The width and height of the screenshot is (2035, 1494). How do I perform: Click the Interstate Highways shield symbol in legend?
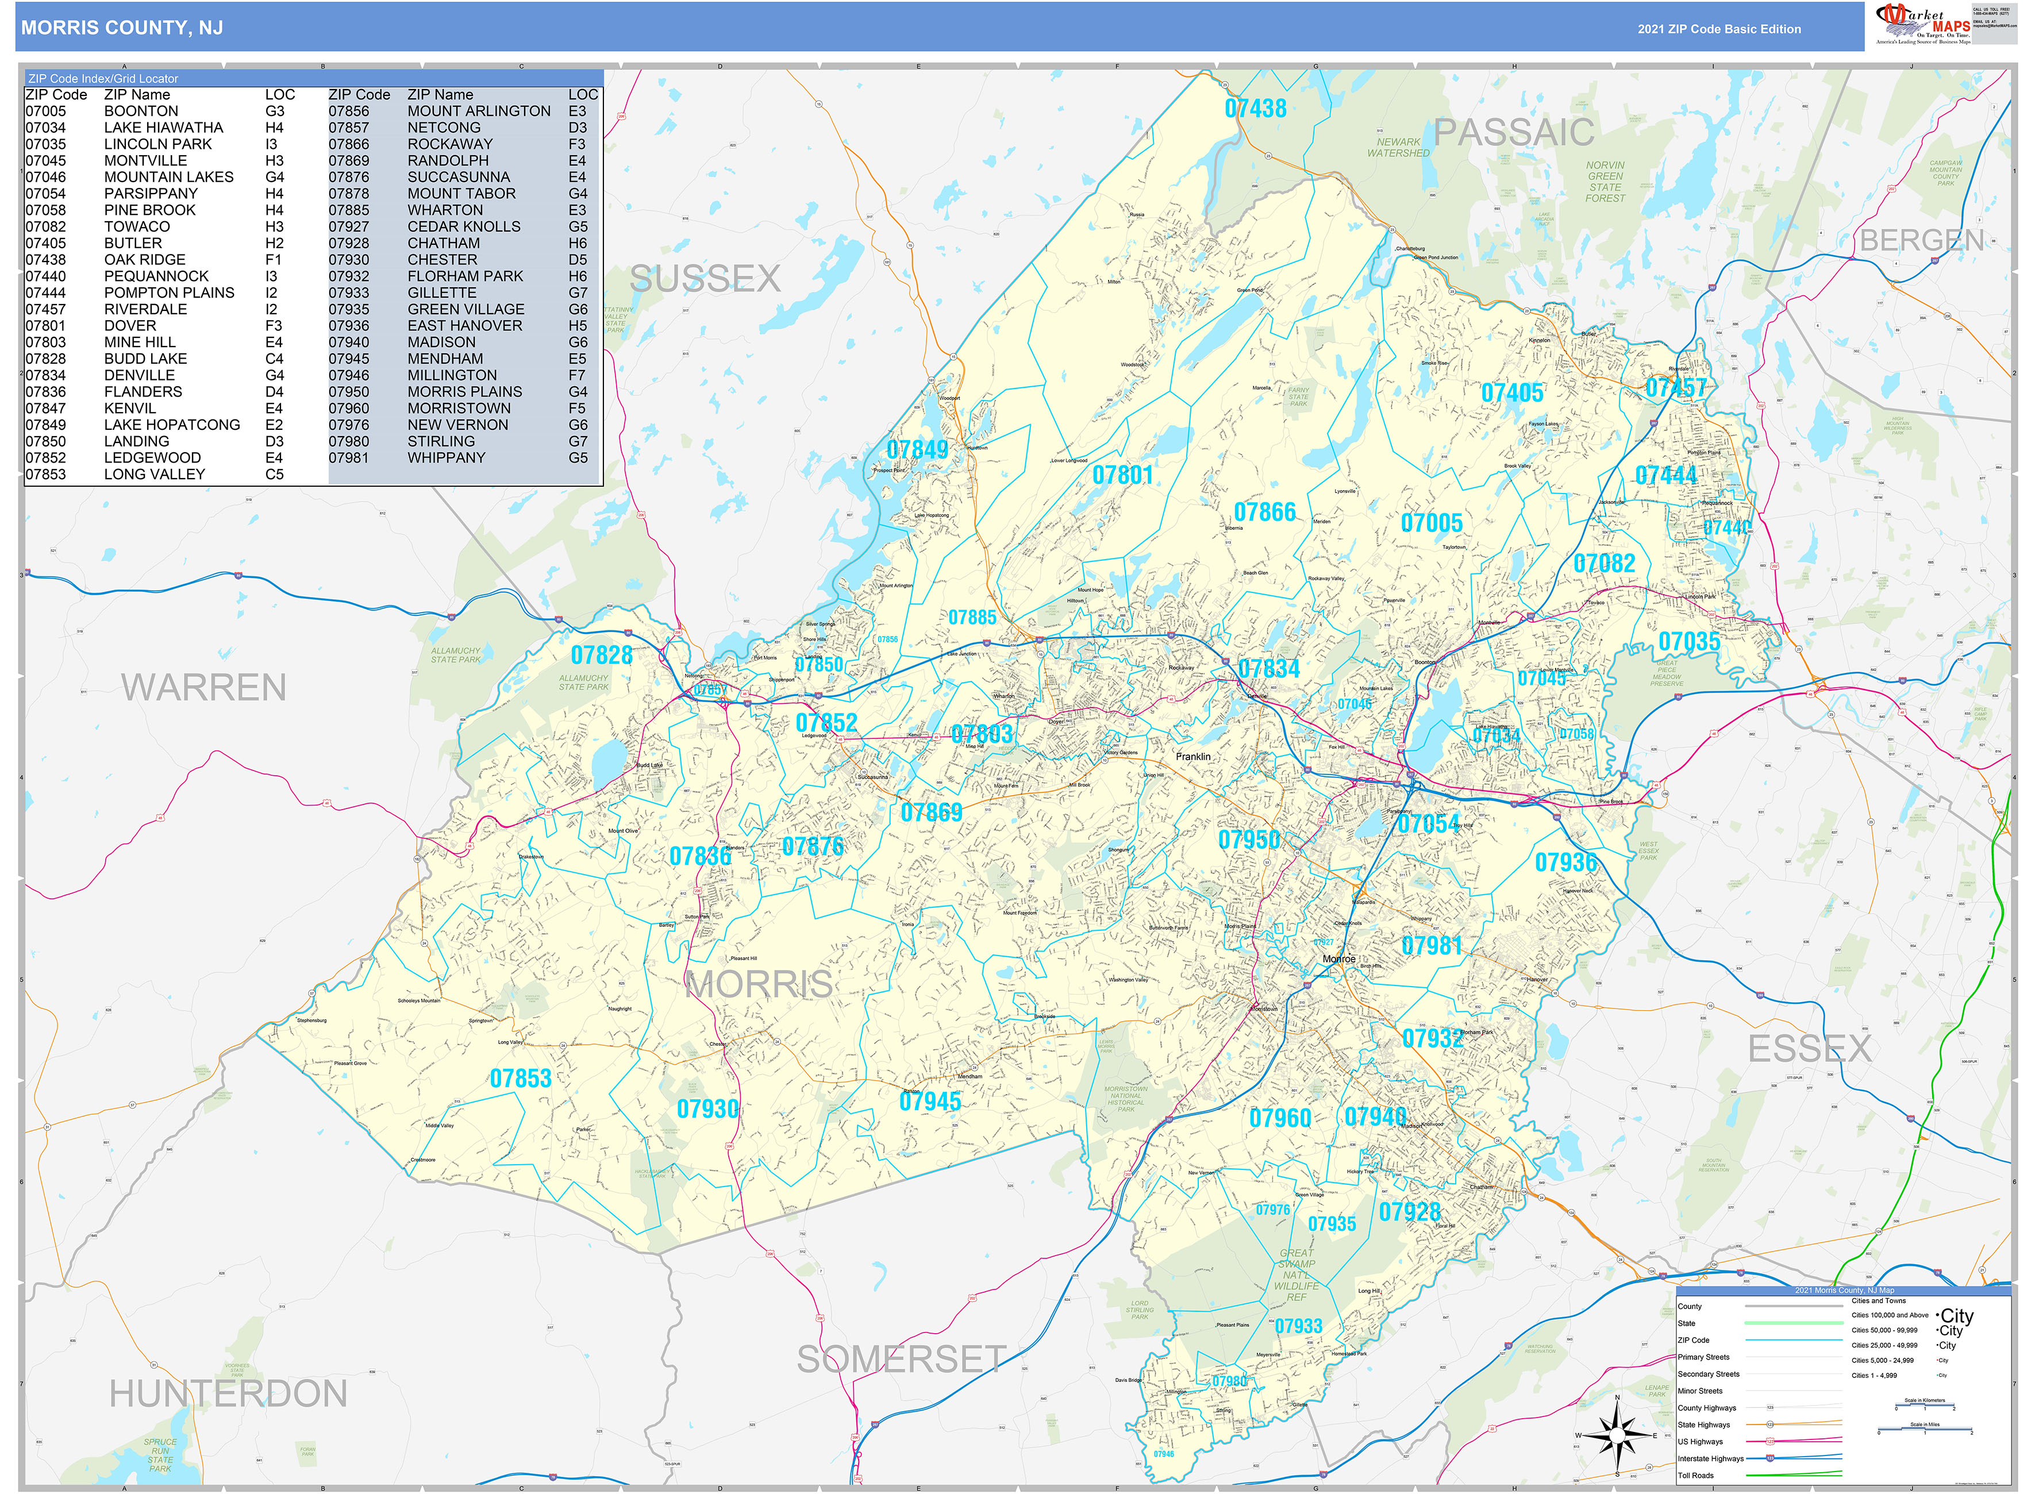[x=1770, y=1458]
